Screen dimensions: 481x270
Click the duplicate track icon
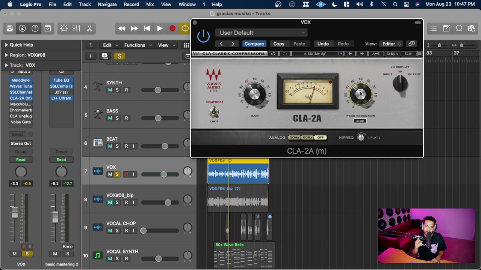coord(105,56)
